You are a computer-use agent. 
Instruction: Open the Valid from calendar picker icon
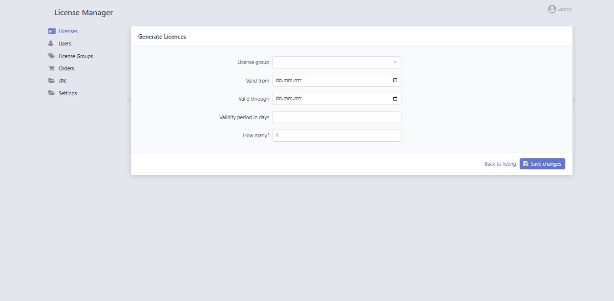pos(395,81)
